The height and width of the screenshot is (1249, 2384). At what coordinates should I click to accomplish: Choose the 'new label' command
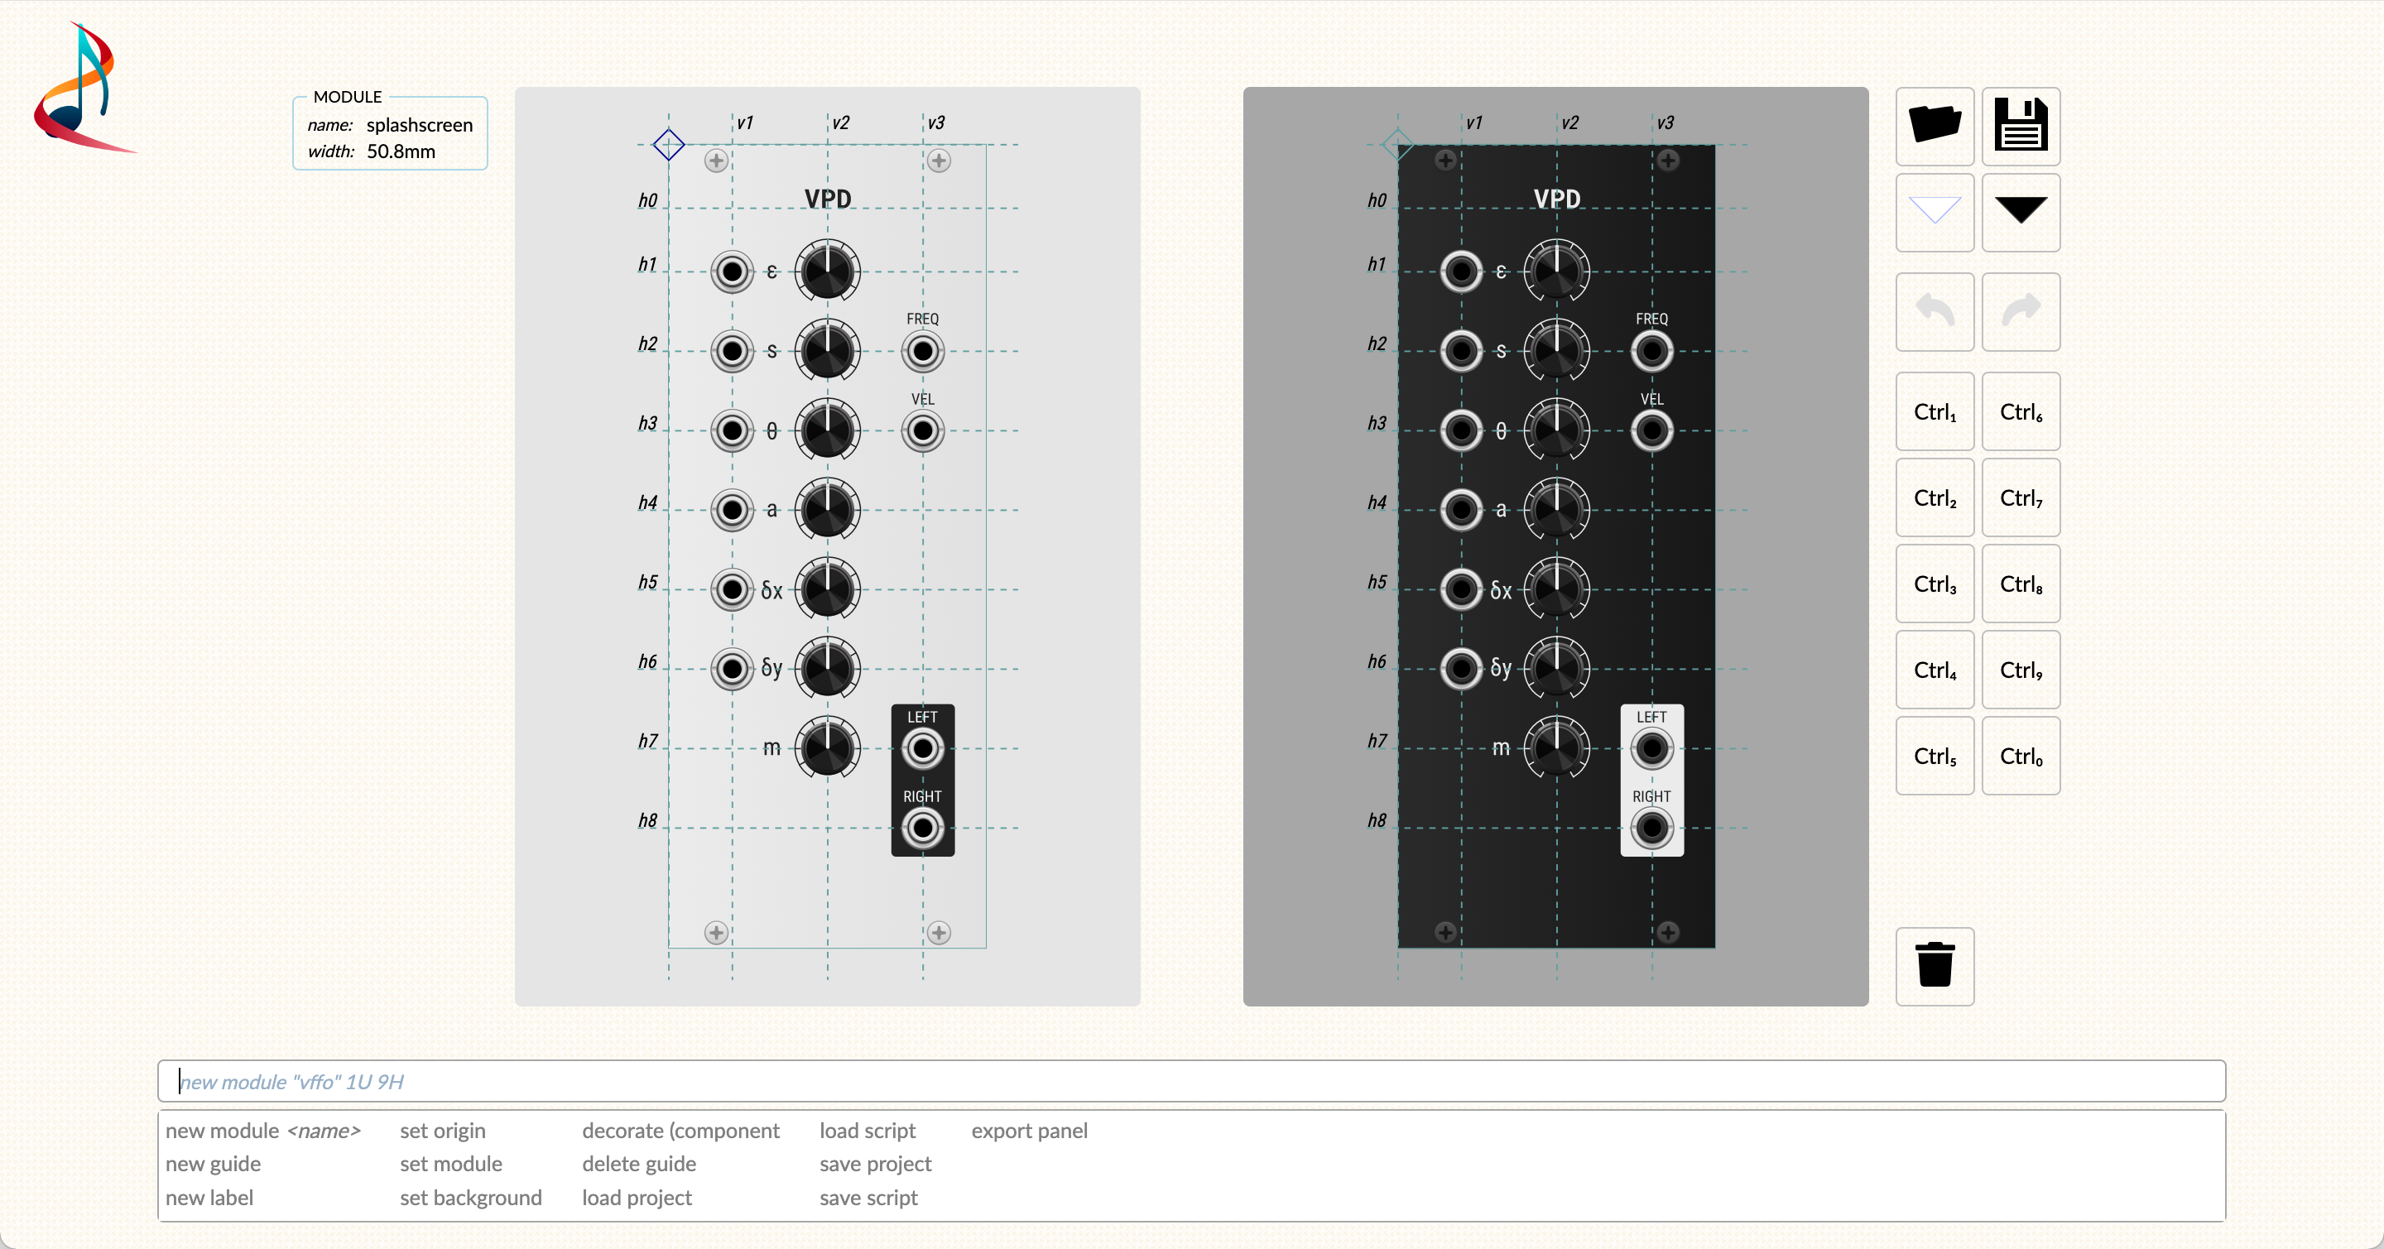[209, 1197]
